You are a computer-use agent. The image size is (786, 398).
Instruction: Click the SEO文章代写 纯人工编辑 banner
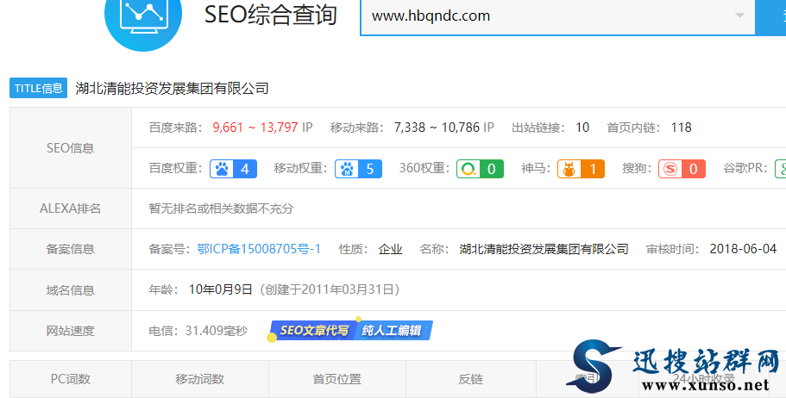coord(351,331)
